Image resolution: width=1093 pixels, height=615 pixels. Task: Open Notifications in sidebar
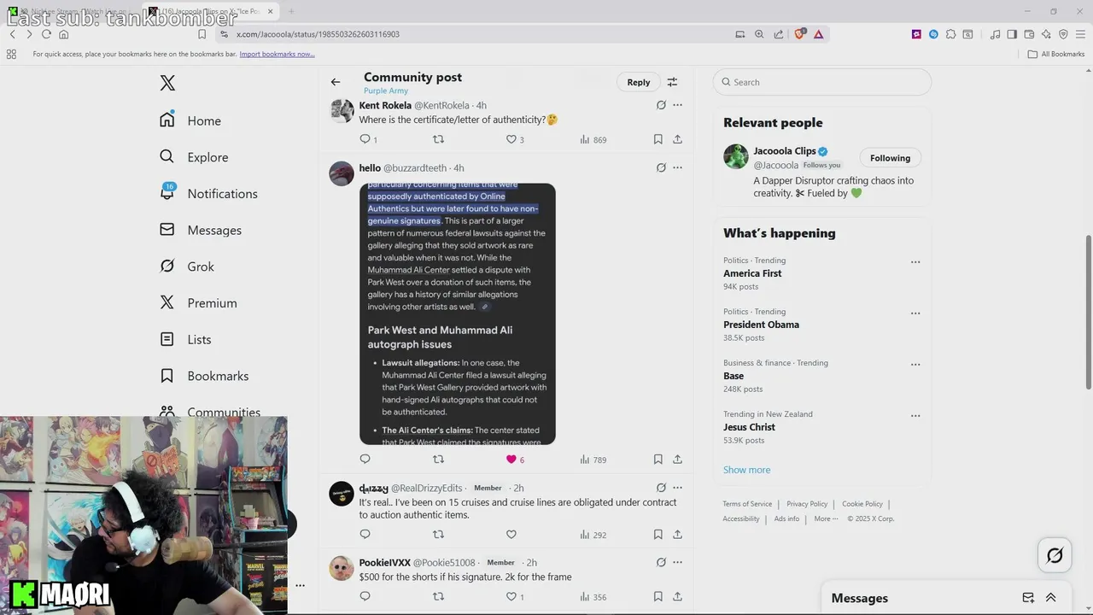click(208, 193)
